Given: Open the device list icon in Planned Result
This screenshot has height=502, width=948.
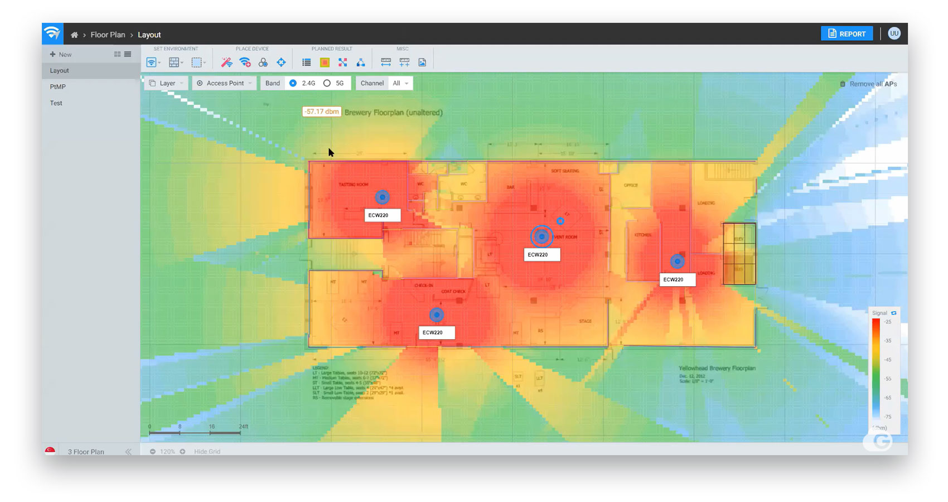Looking at the screenshot, I should pyautogui.click(x=306, y=62).
